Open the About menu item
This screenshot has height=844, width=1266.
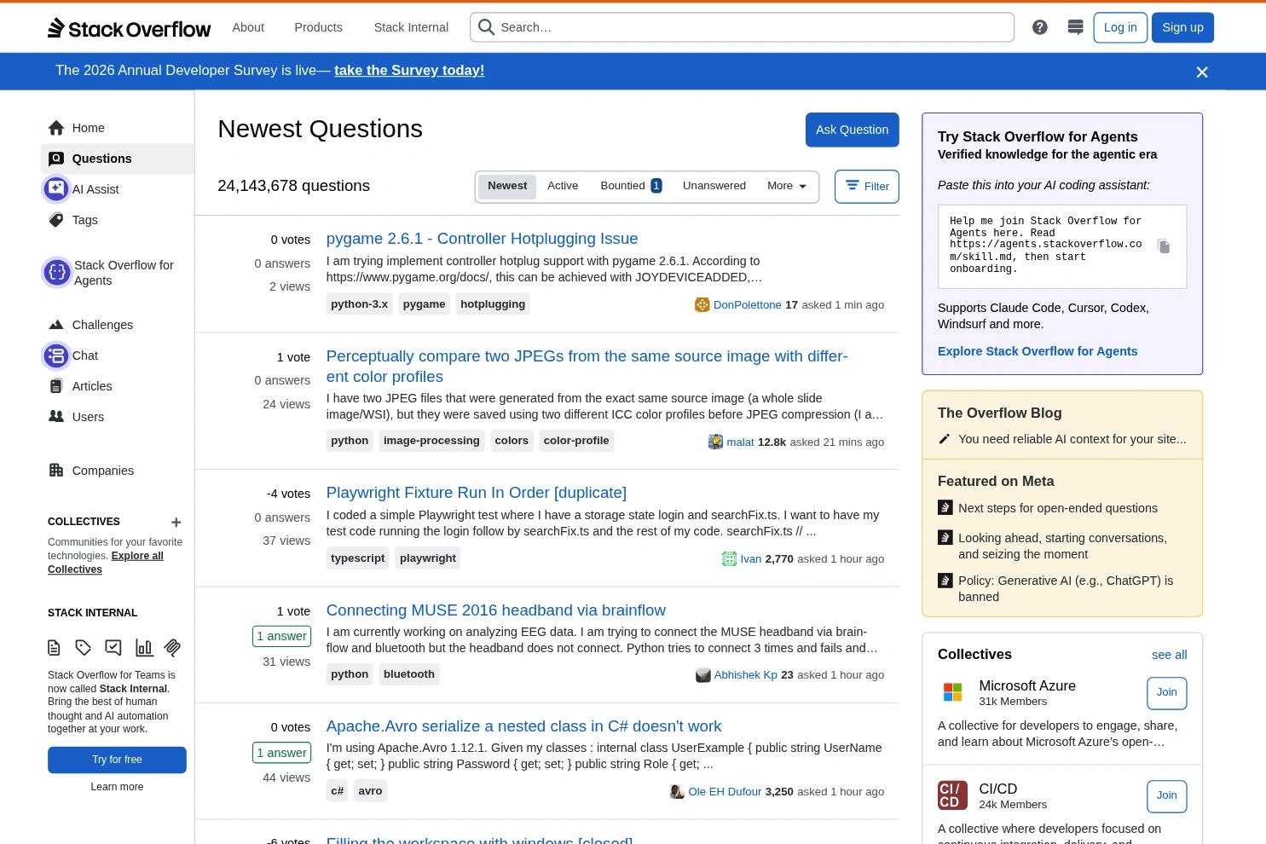pyautogui.click(x=248, y=27)
